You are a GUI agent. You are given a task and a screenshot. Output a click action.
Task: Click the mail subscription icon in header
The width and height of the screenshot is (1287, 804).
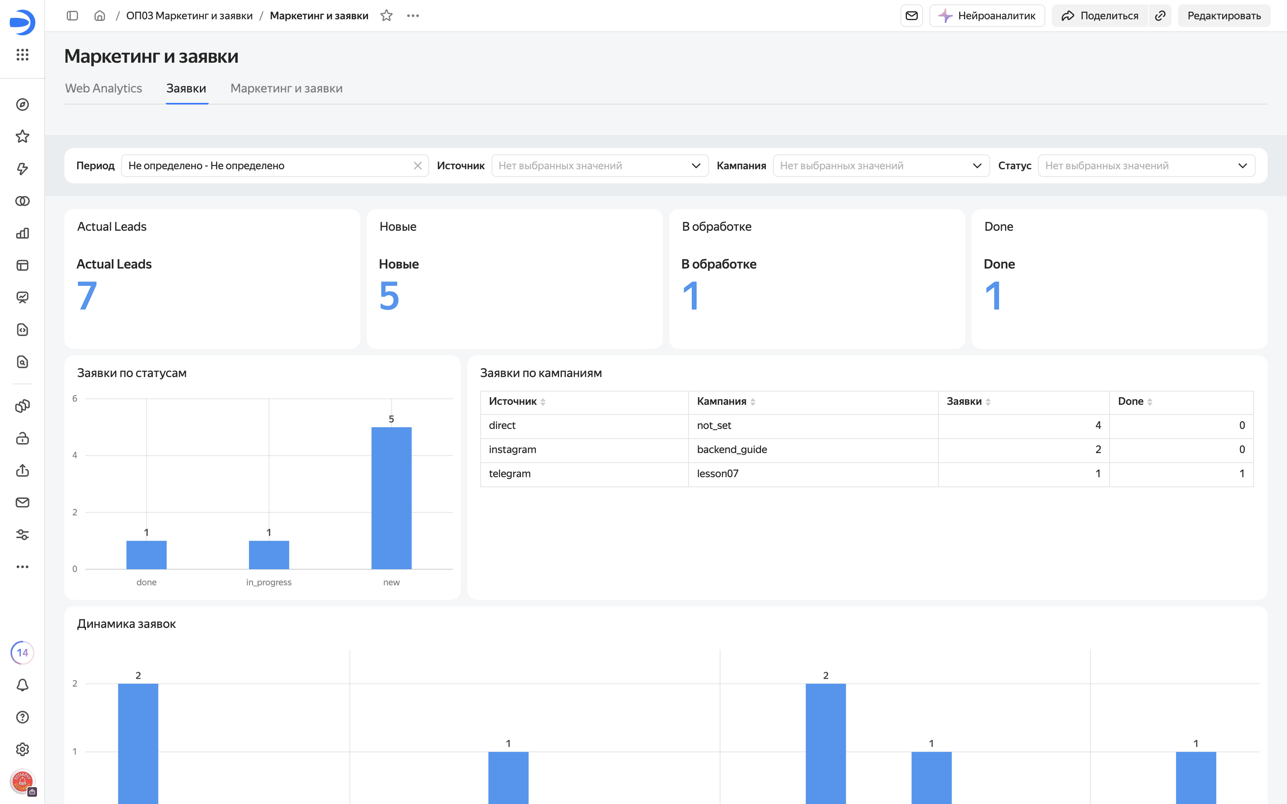(911, 16)
